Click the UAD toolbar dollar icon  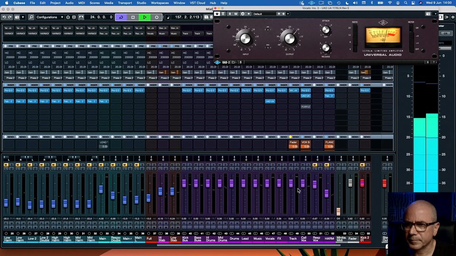click(427, 62)
